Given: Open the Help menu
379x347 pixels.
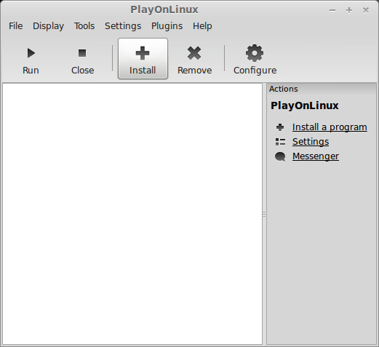Looking at the screenshot, I should tap(202, 26).
